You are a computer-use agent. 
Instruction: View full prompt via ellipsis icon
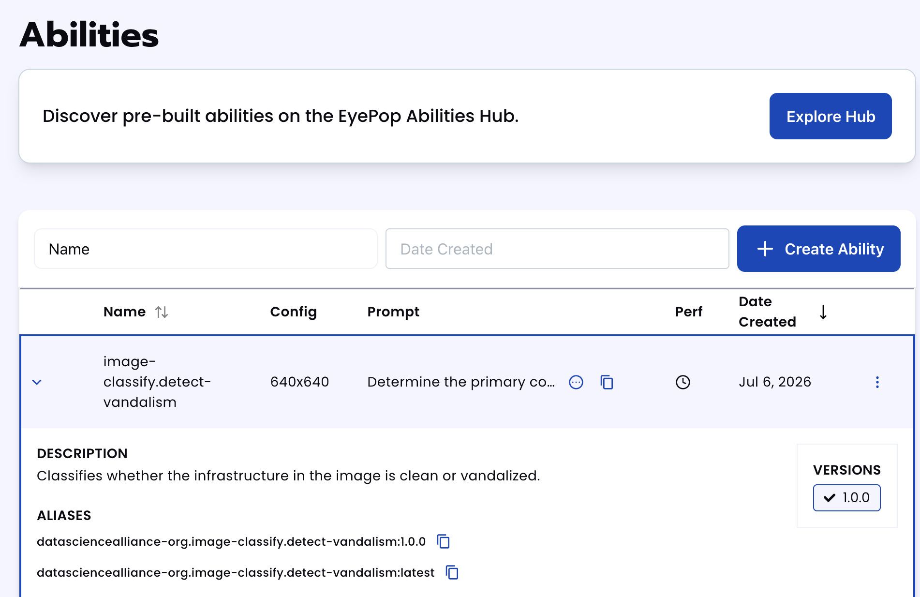point(576,382)
